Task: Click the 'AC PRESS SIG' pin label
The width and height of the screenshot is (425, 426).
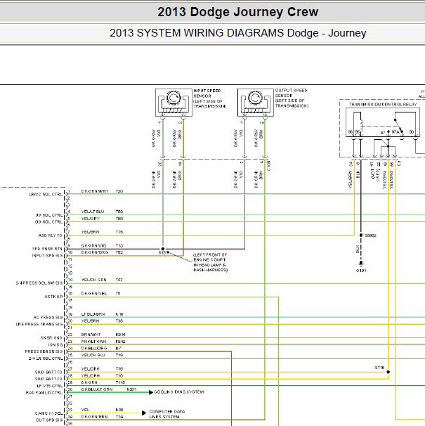Action: point(48,317)
